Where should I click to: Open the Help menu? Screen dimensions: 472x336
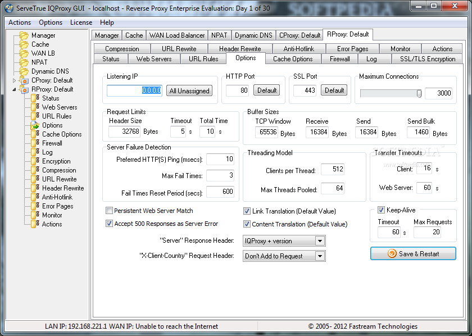[107, 22]
